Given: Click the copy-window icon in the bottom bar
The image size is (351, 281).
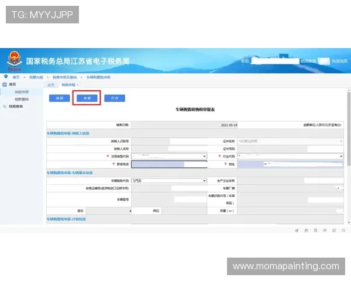Looking at the screenshot, I should tap(334, 230).
